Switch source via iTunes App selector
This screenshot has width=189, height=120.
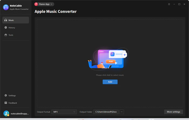pyautogui.click(x=44, y=4)
